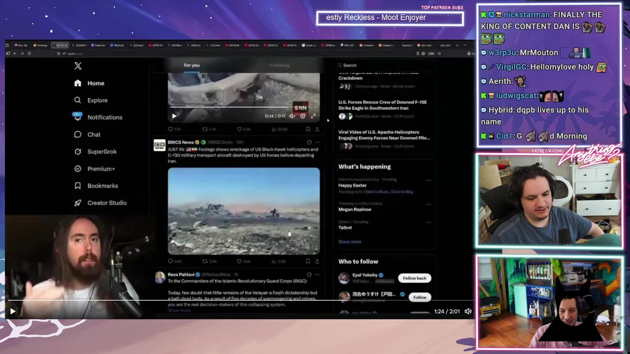This screenshot has height=354, width=630.
Task: Seek on the outer video player progress bar
Action: pos(240,300)
